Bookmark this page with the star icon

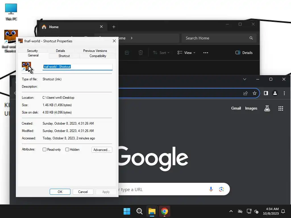click(255, 93)
